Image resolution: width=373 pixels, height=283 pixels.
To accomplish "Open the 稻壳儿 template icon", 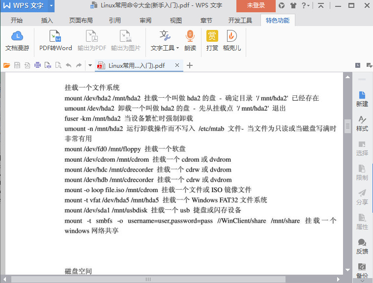I will 231,36.
